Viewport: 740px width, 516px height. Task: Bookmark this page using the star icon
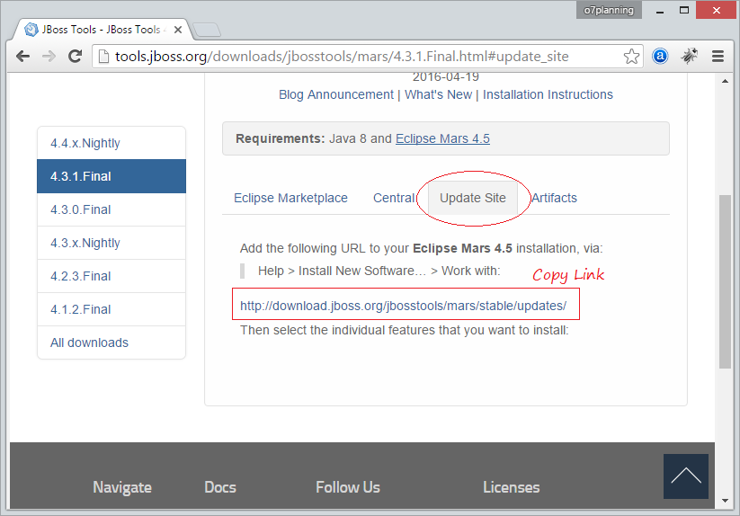(x=631, y=57)
